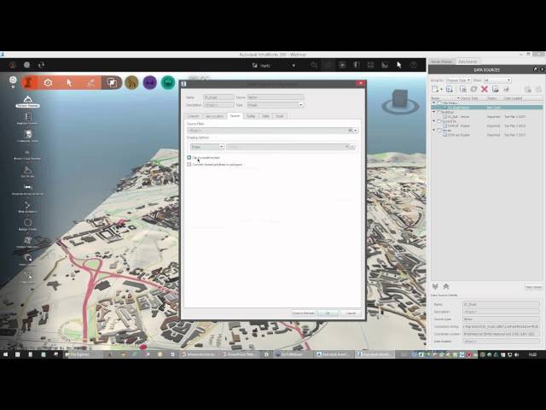546x410 pixels.
Task: Click the Description field in configuration dialog
Action: point(218,104)
